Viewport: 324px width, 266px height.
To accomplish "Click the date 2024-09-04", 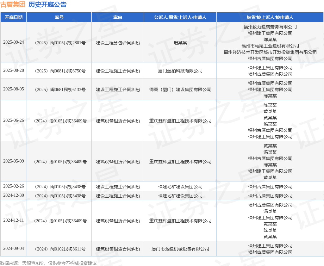I will [14, 248].
